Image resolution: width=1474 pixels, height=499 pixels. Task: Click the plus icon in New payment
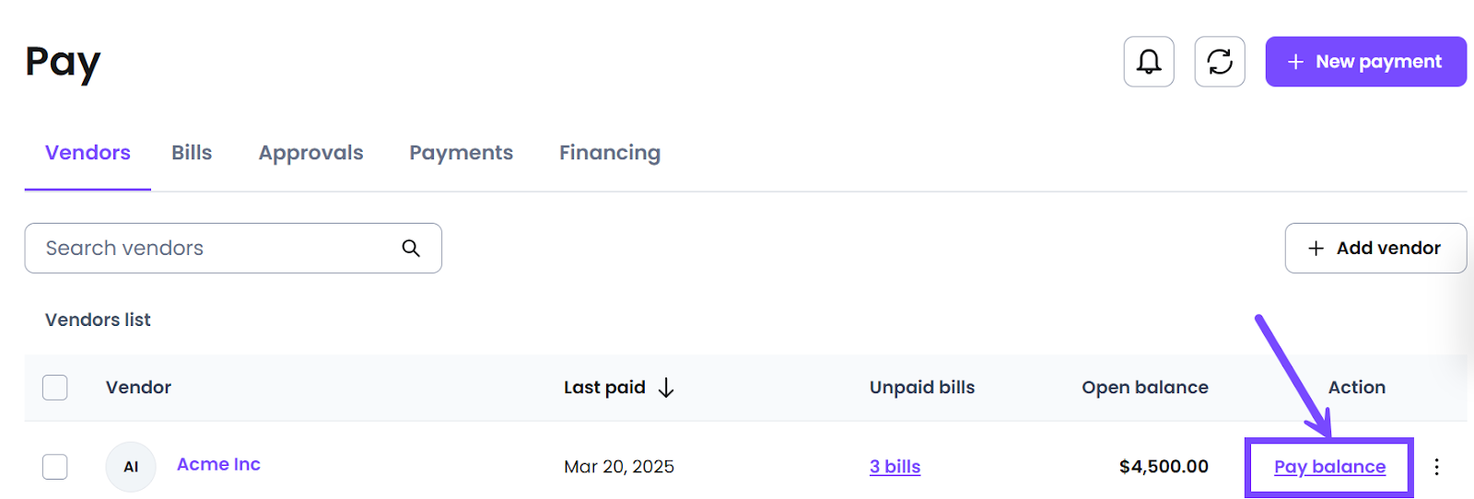(1295, 62)
